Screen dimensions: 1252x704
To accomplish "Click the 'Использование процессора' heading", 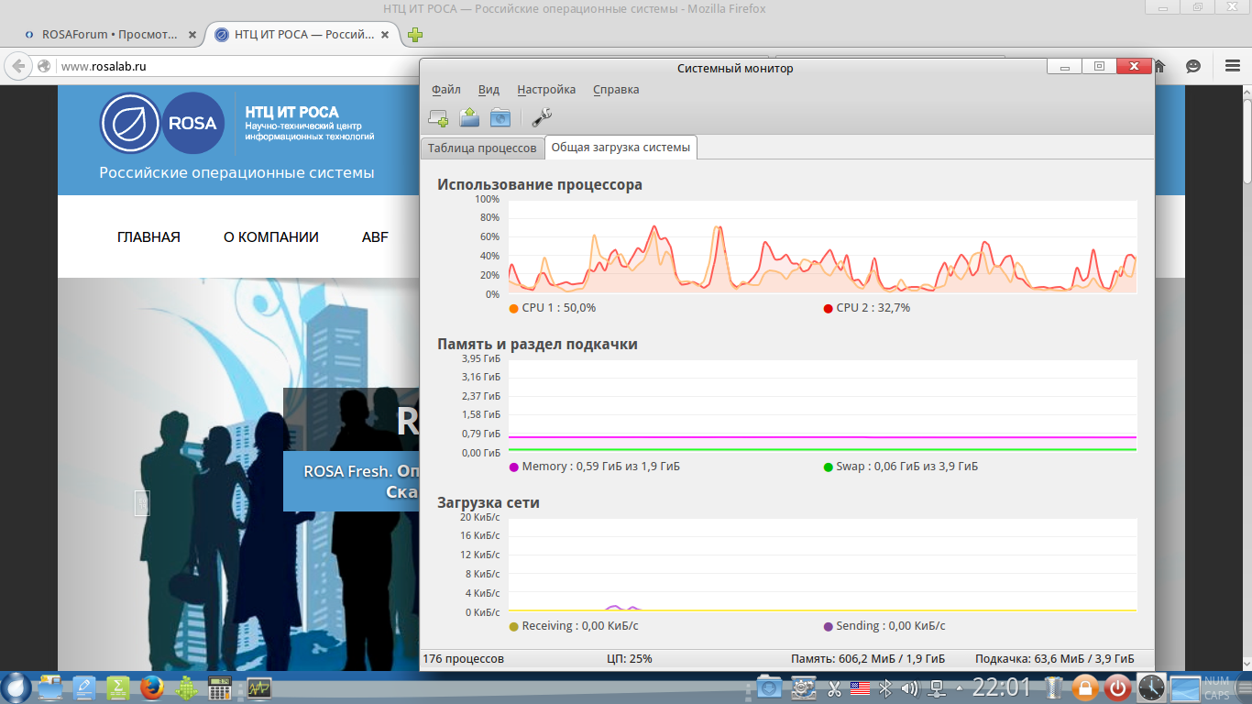I will [x=540, y=185].
